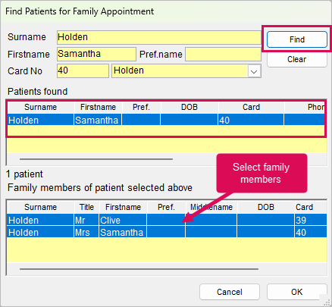Focus the Surname input field
The height and width of the screenshot is (307, 332).
(159, 37)
